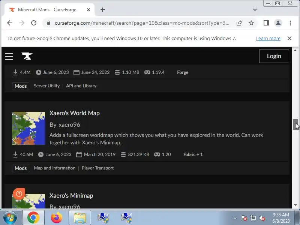Click the 40.6M downloads count
300x225 pixels.
pyautogui.click(x=26, y=154)
